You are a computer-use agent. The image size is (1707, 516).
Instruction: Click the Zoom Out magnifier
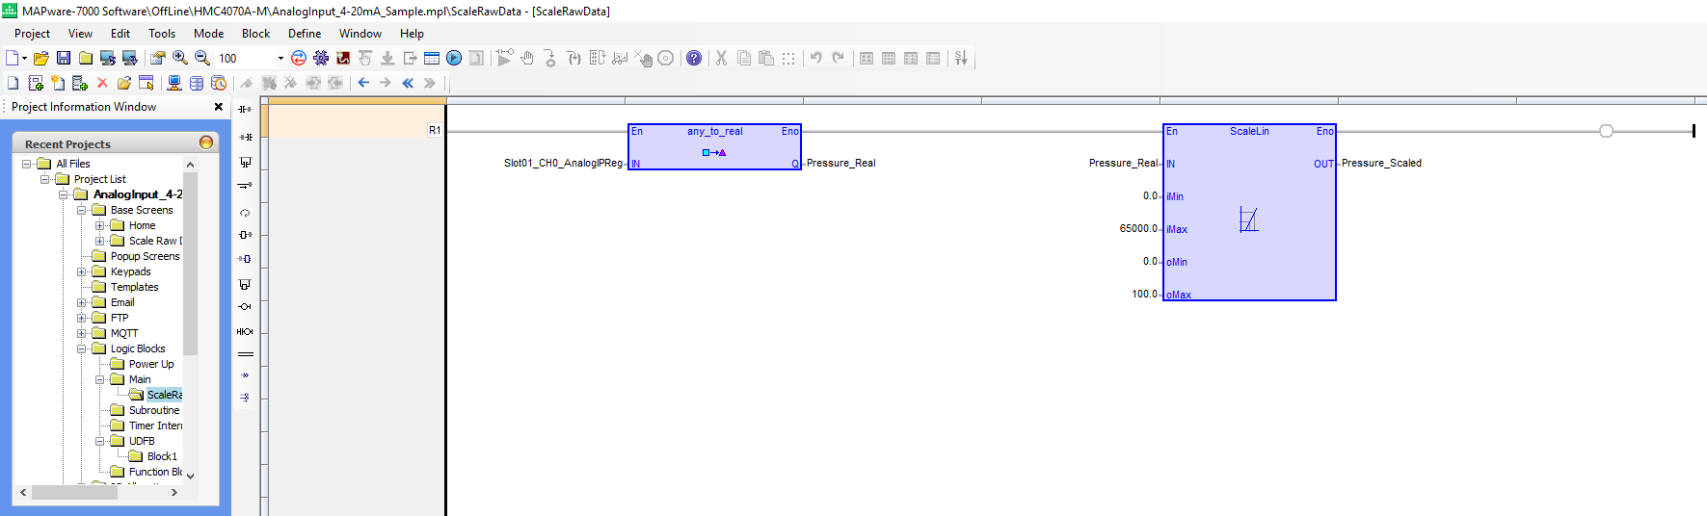[202, 59]
